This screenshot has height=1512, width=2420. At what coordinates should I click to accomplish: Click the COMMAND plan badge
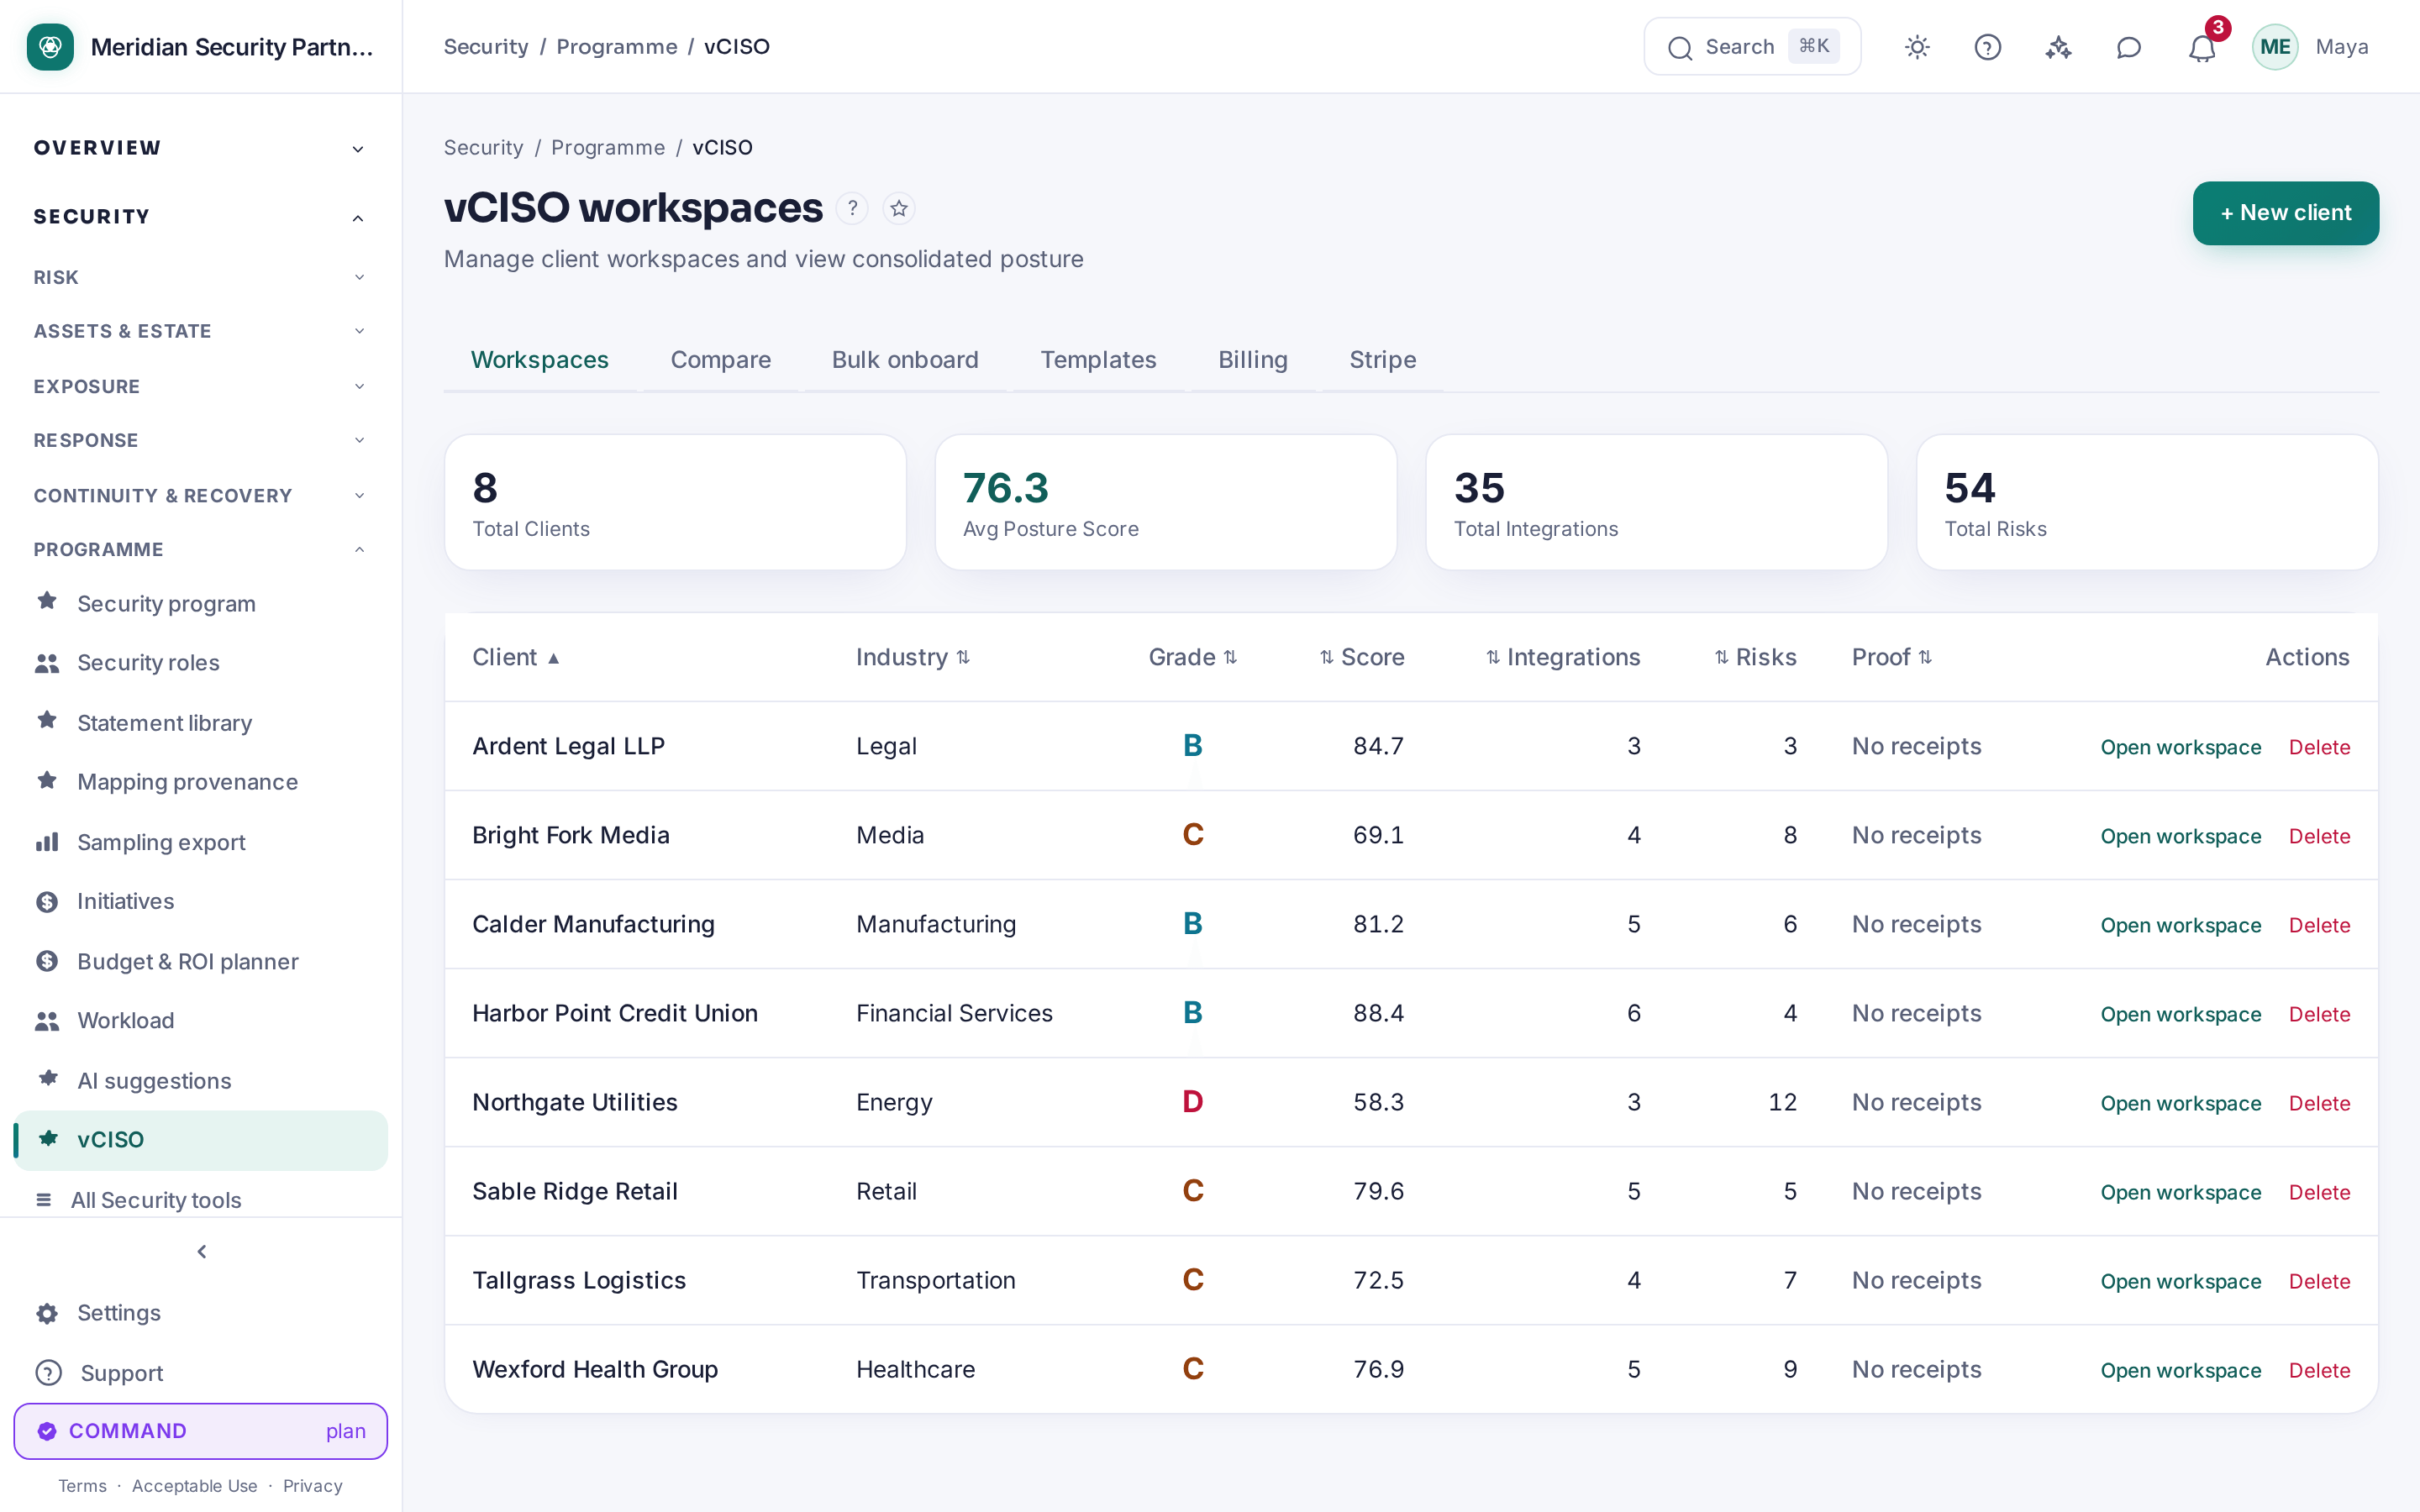coord(200,1431)
